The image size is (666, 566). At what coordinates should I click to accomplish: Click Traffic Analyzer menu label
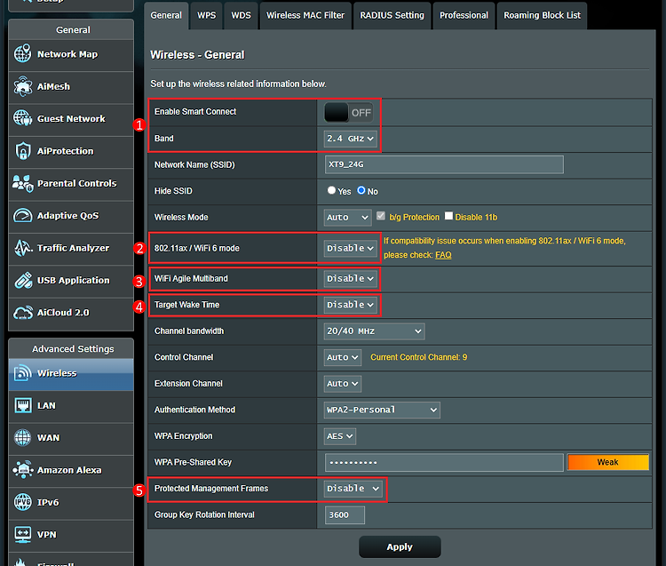point(73,248)
